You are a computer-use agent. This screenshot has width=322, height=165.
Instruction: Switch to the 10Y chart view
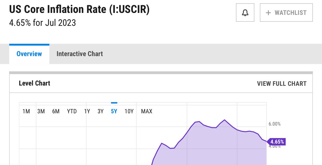pos(129,111)
